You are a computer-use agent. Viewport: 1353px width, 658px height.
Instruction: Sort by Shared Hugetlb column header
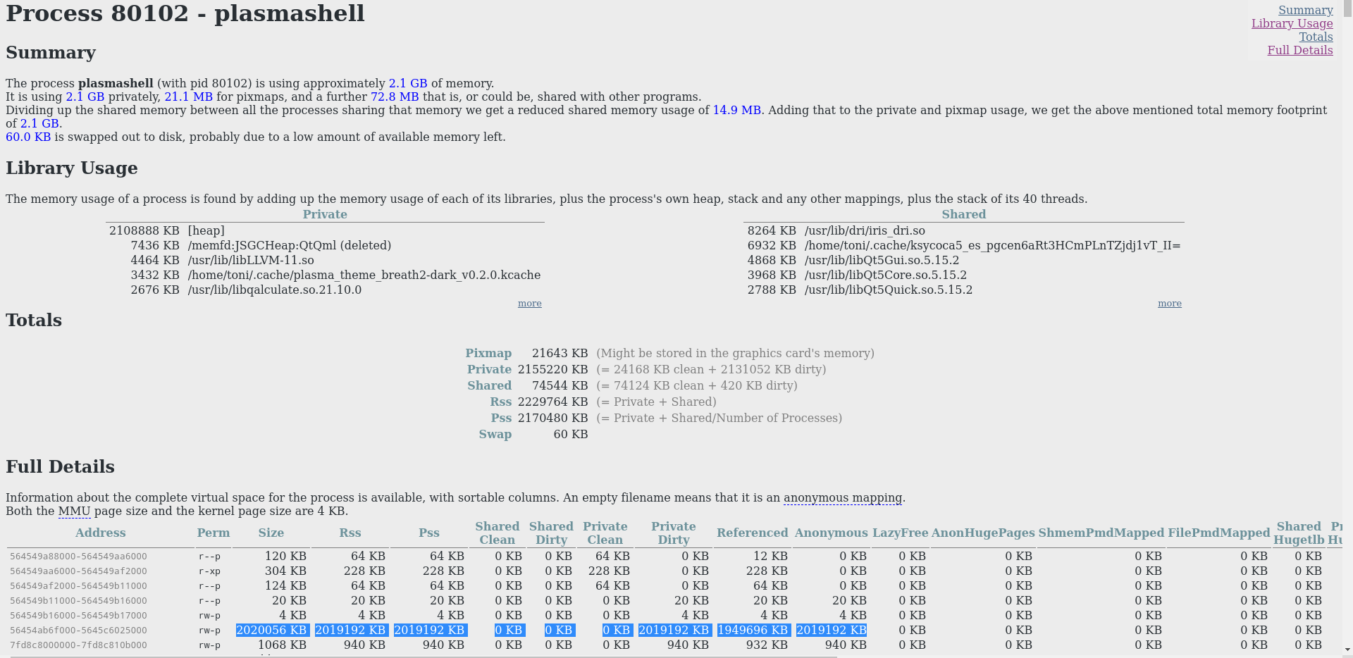(x=1299, y=533)
